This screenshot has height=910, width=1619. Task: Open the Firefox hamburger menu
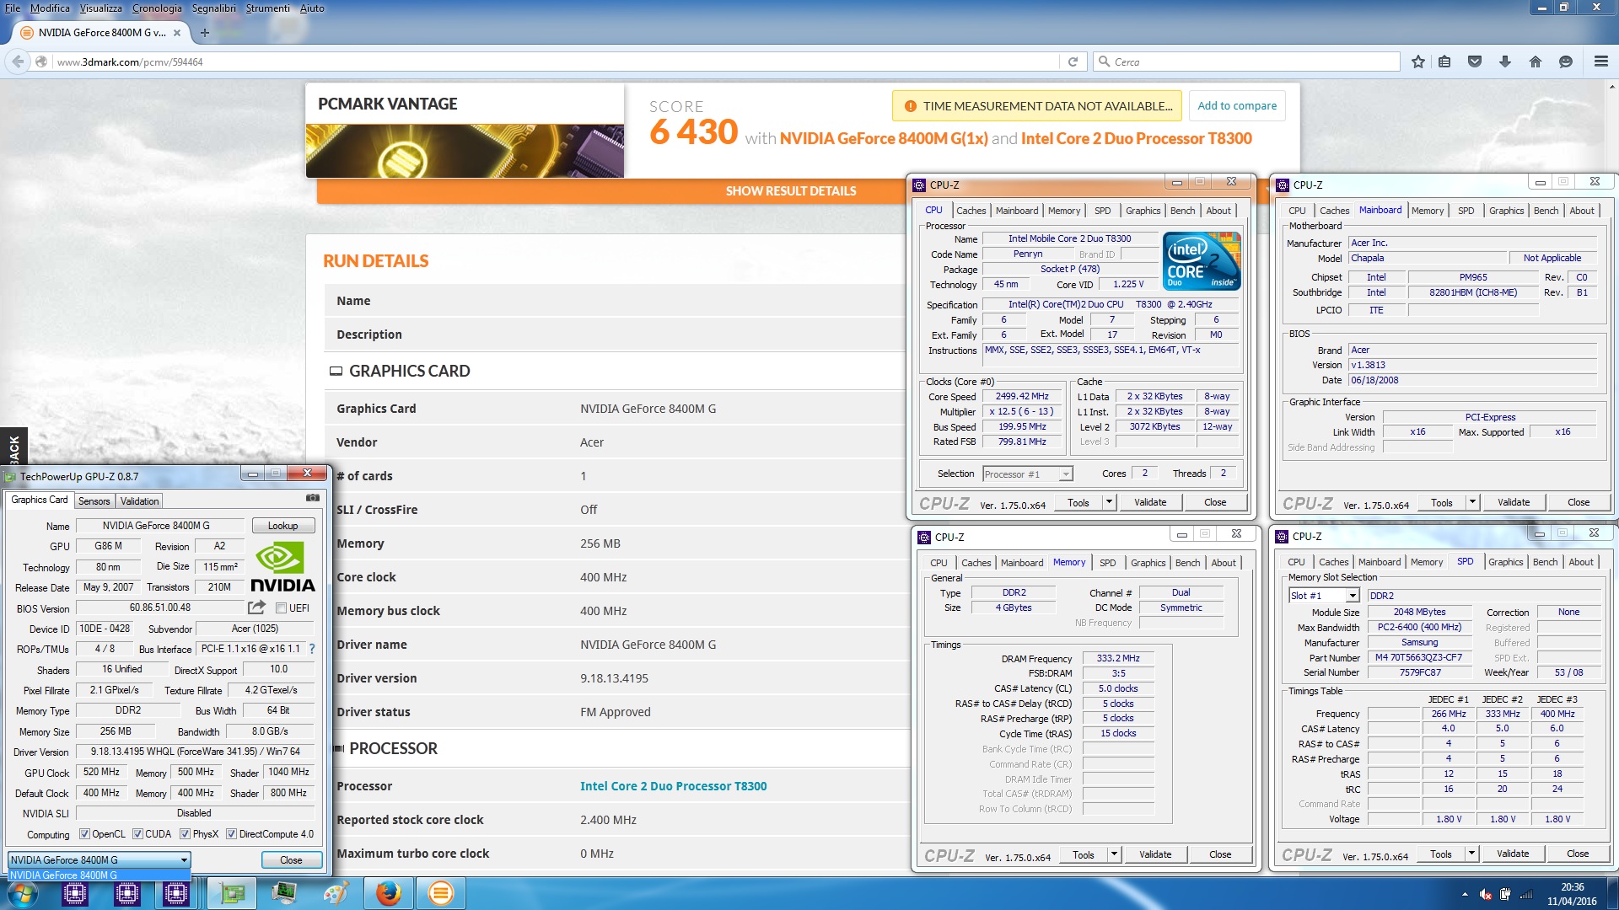point(1600,62)
